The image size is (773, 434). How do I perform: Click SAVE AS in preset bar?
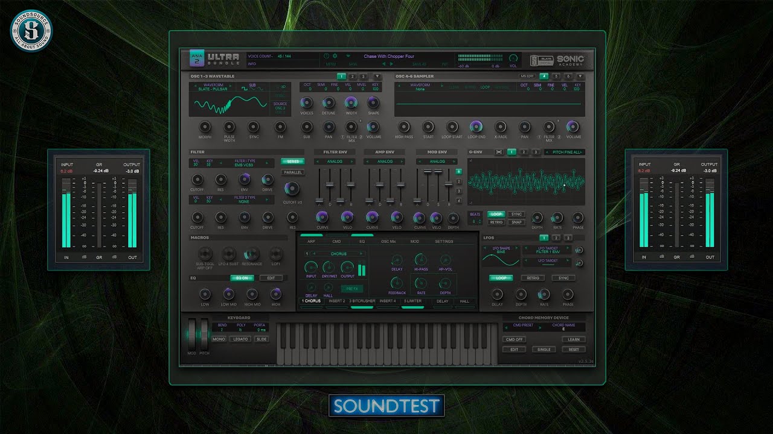pos(419,63)
